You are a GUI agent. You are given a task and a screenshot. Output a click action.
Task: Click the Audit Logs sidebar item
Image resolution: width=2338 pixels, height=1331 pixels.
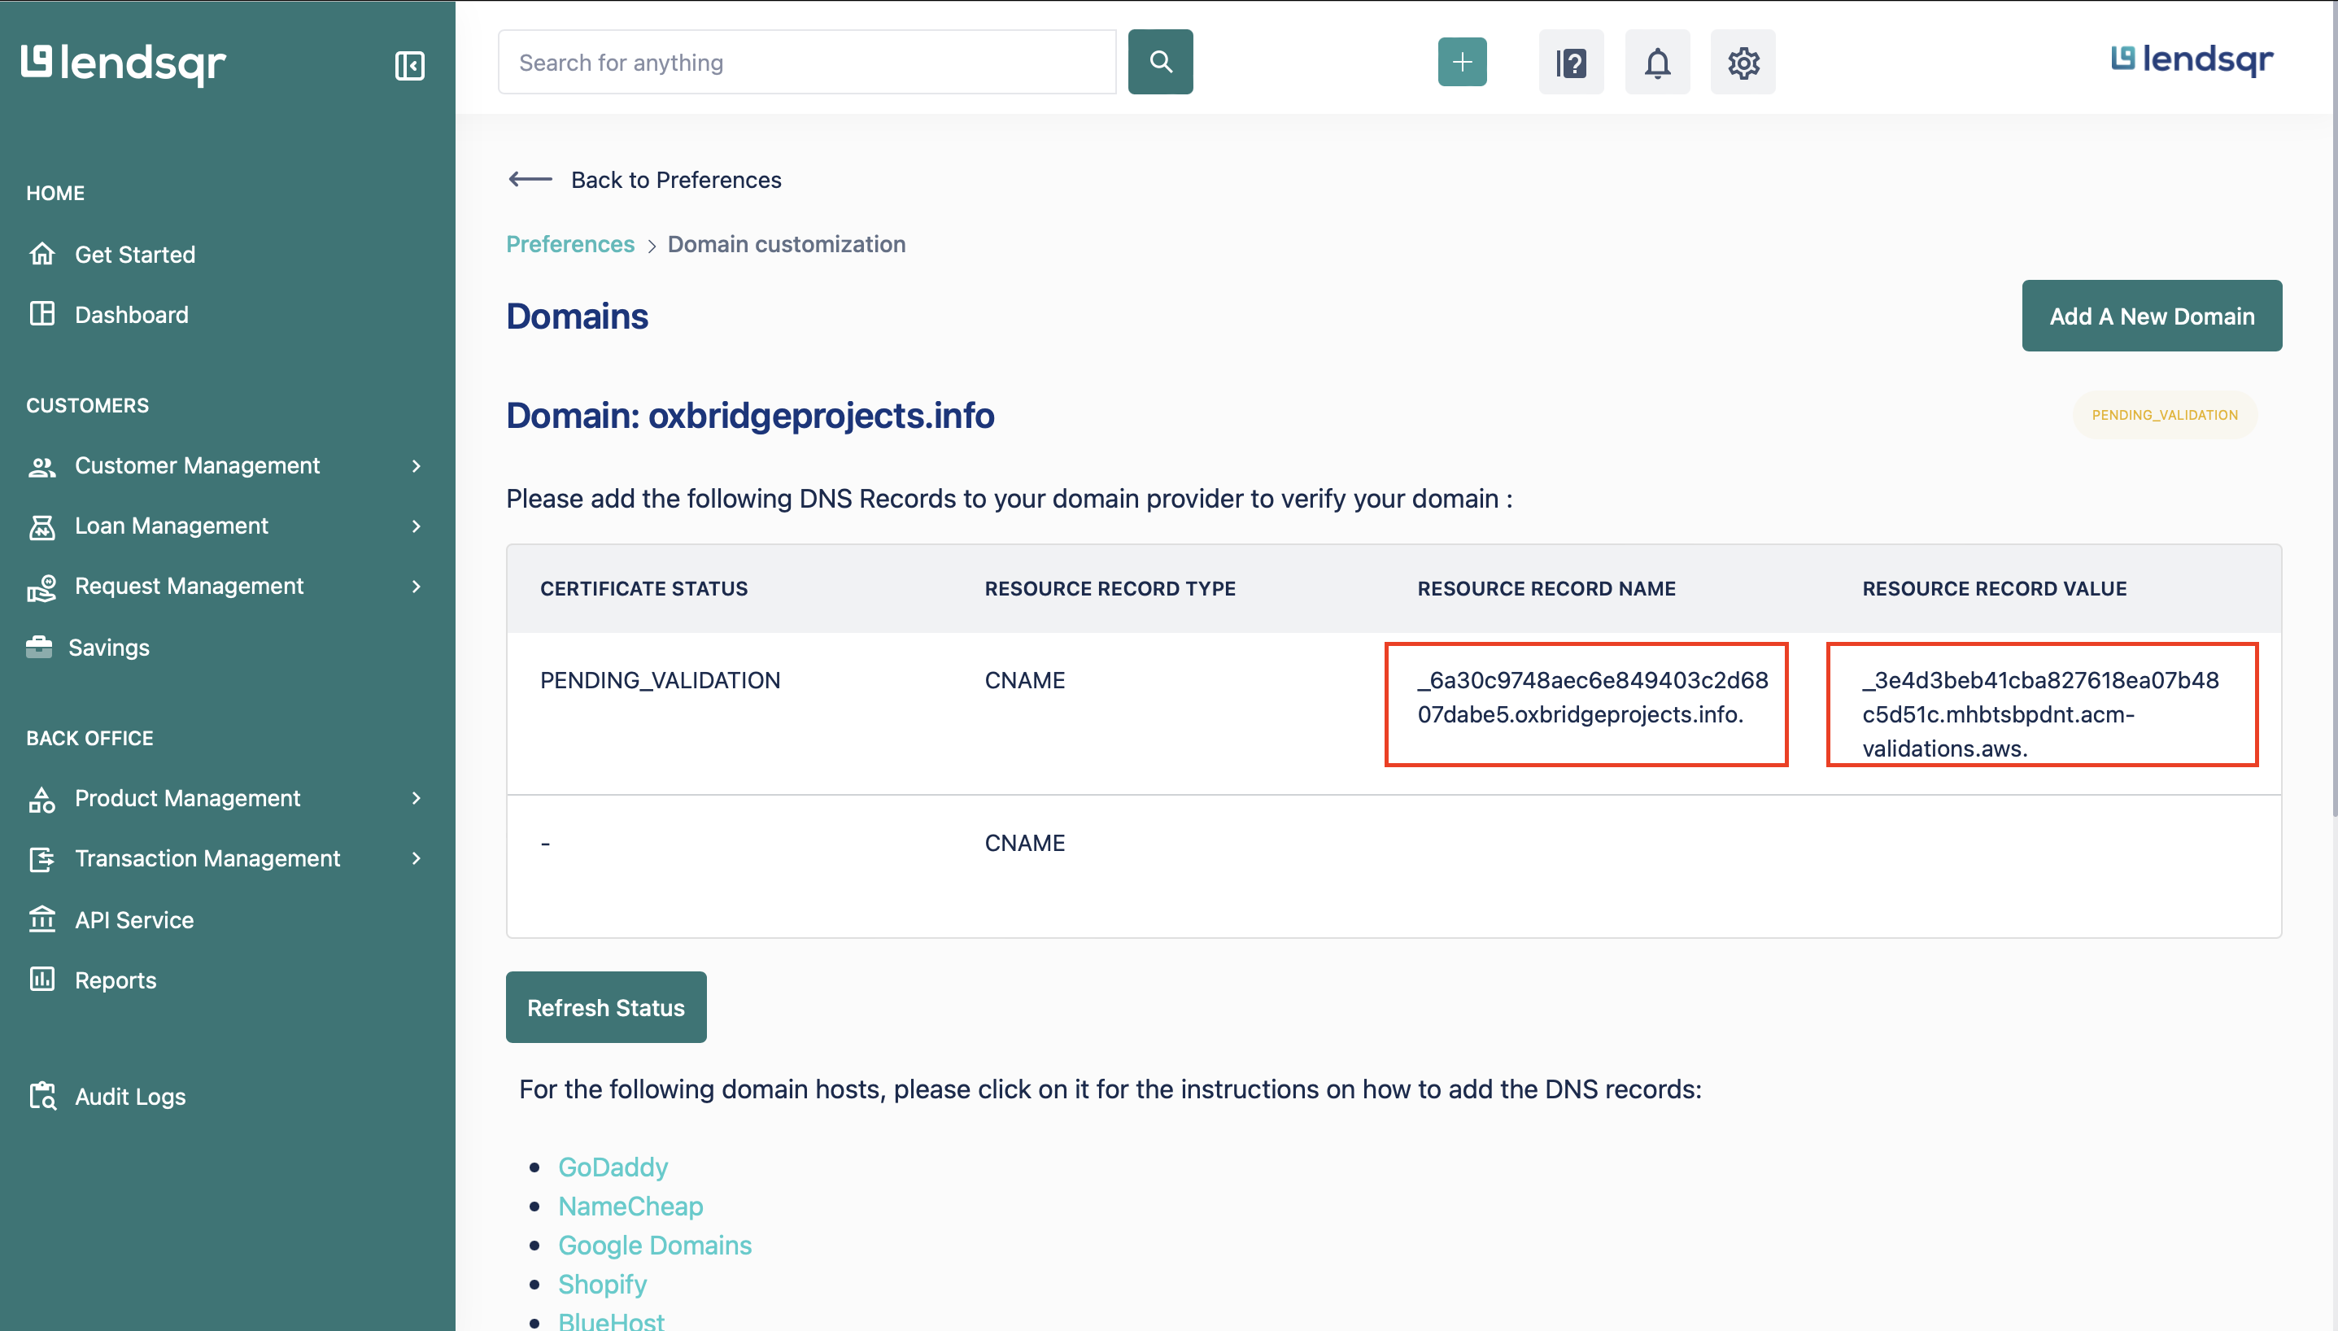130,1096
